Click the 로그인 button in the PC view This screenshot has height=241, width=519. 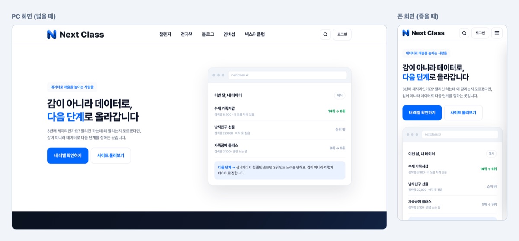click(x=342, y=35)
